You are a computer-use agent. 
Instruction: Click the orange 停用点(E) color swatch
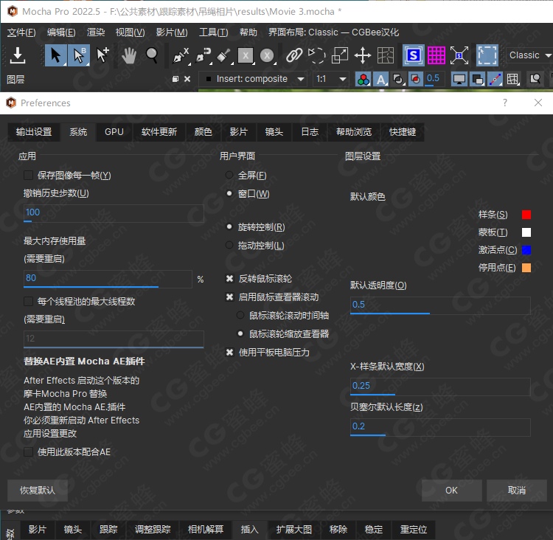tap(526, 268)
